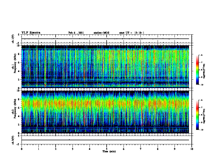Click time-axis tick label "6"
Viewport: 216px width, 167px height.
click(124, 149)
